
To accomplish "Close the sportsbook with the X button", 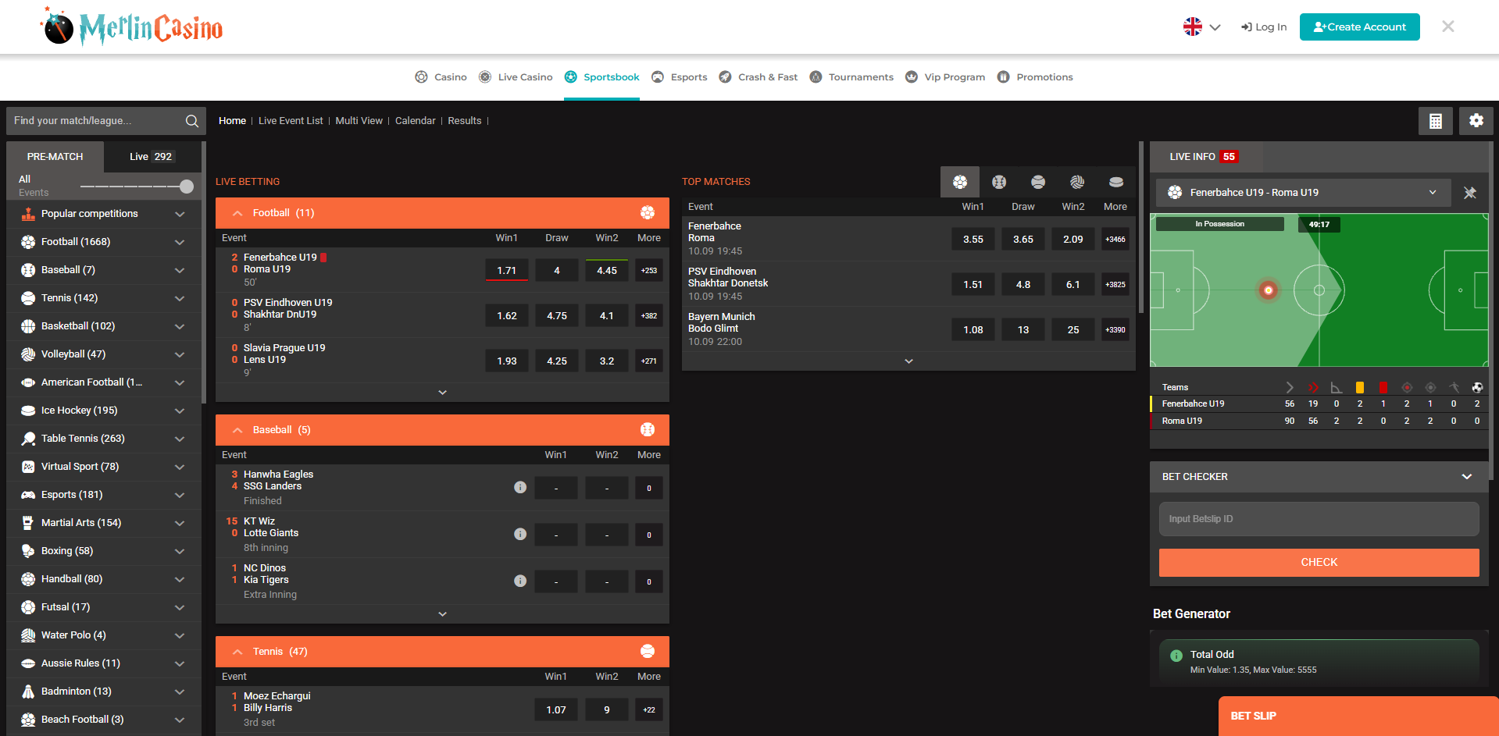I will coord(1448,27).
